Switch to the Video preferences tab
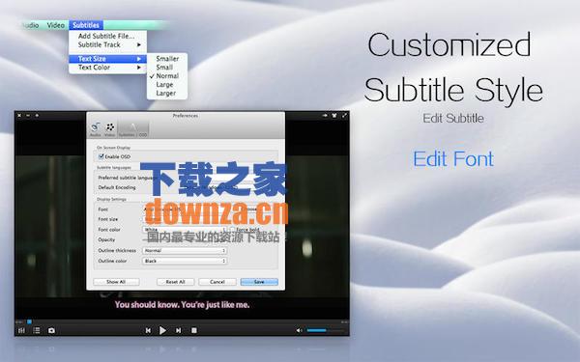 coord(110,129)
